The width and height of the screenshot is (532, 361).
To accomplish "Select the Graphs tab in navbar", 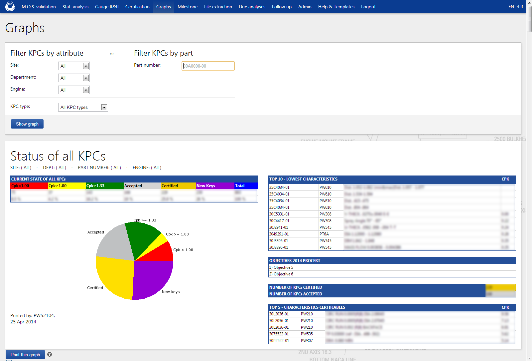I will click(164, 7).
